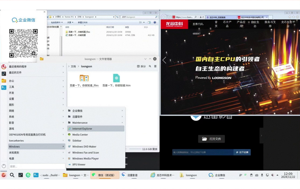Screen dimensions: 300x189
Task: Open Windows Media Player menu entry
Action: pos(96,159)
